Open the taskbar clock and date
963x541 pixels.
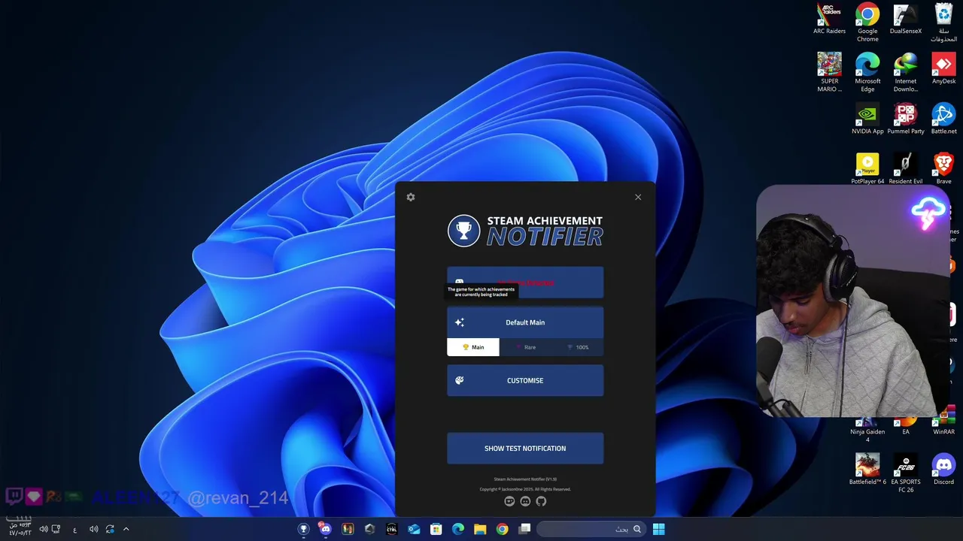coord(20,528)
